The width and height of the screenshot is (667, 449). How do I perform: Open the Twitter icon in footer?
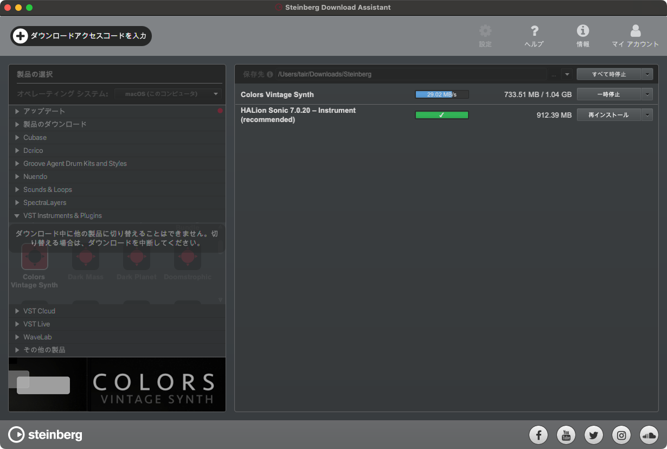click(594, 434)
